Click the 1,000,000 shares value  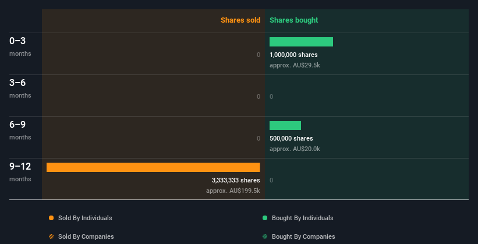pos(293,55)
